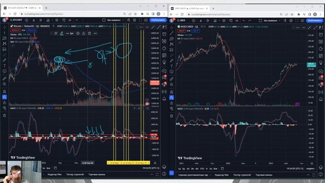Open candlestick chart type selector, left window
Screen dimensions: 325x183
41,20
